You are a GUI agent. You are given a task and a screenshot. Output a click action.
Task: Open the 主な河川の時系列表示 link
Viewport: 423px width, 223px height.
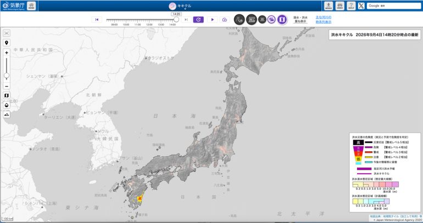click(324, 19)
